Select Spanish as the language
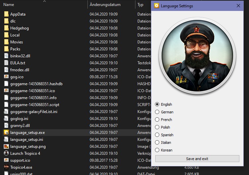The image size is (249, 175). click(164, 135)
